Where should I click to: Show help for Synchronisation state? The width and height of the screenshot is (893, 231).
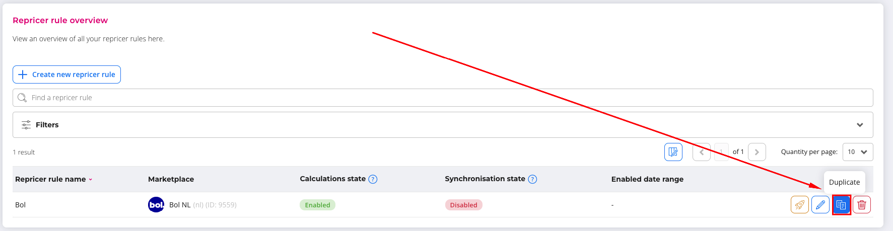532,179
